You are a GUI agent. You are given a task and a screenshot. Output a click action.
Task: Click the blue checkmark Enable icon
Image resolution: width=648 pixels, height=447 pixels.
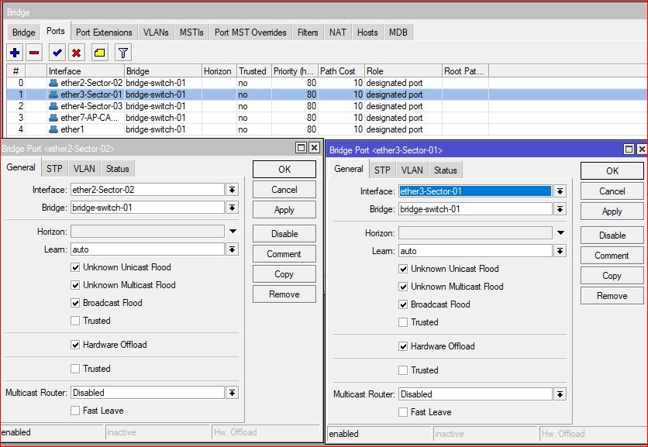(x=57, y=53)
